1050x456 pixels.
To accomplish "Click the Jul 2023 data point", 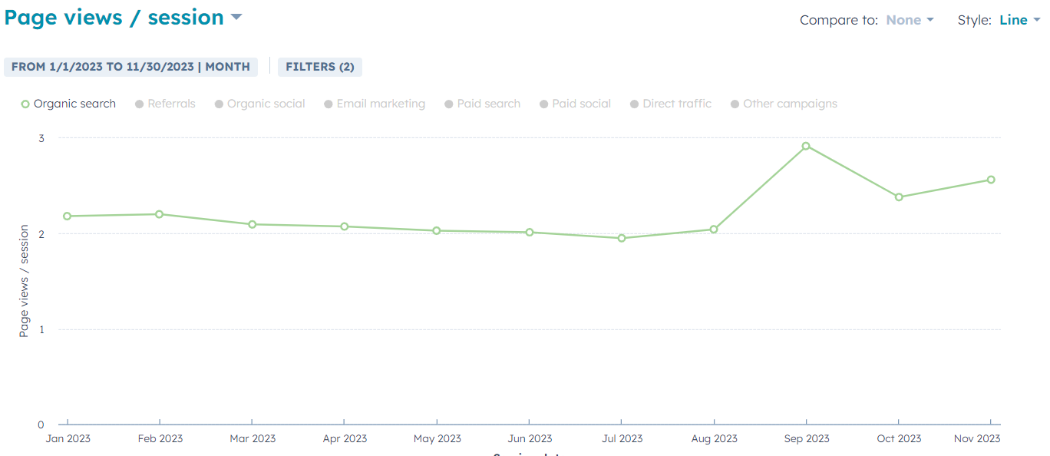I will pos(622,238).
